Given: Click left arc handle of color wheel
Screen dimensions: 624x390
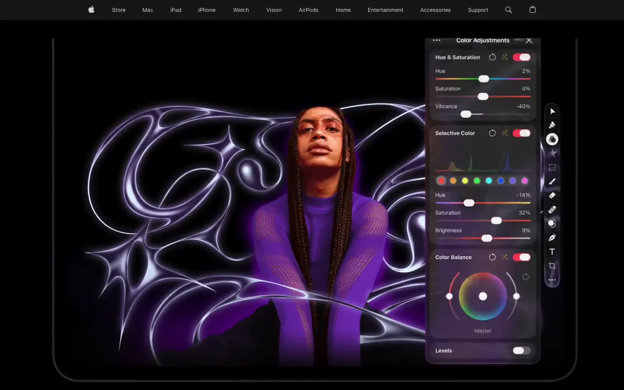Looking at the screenshot, I should pyautogui.click(x=449, y=296).
